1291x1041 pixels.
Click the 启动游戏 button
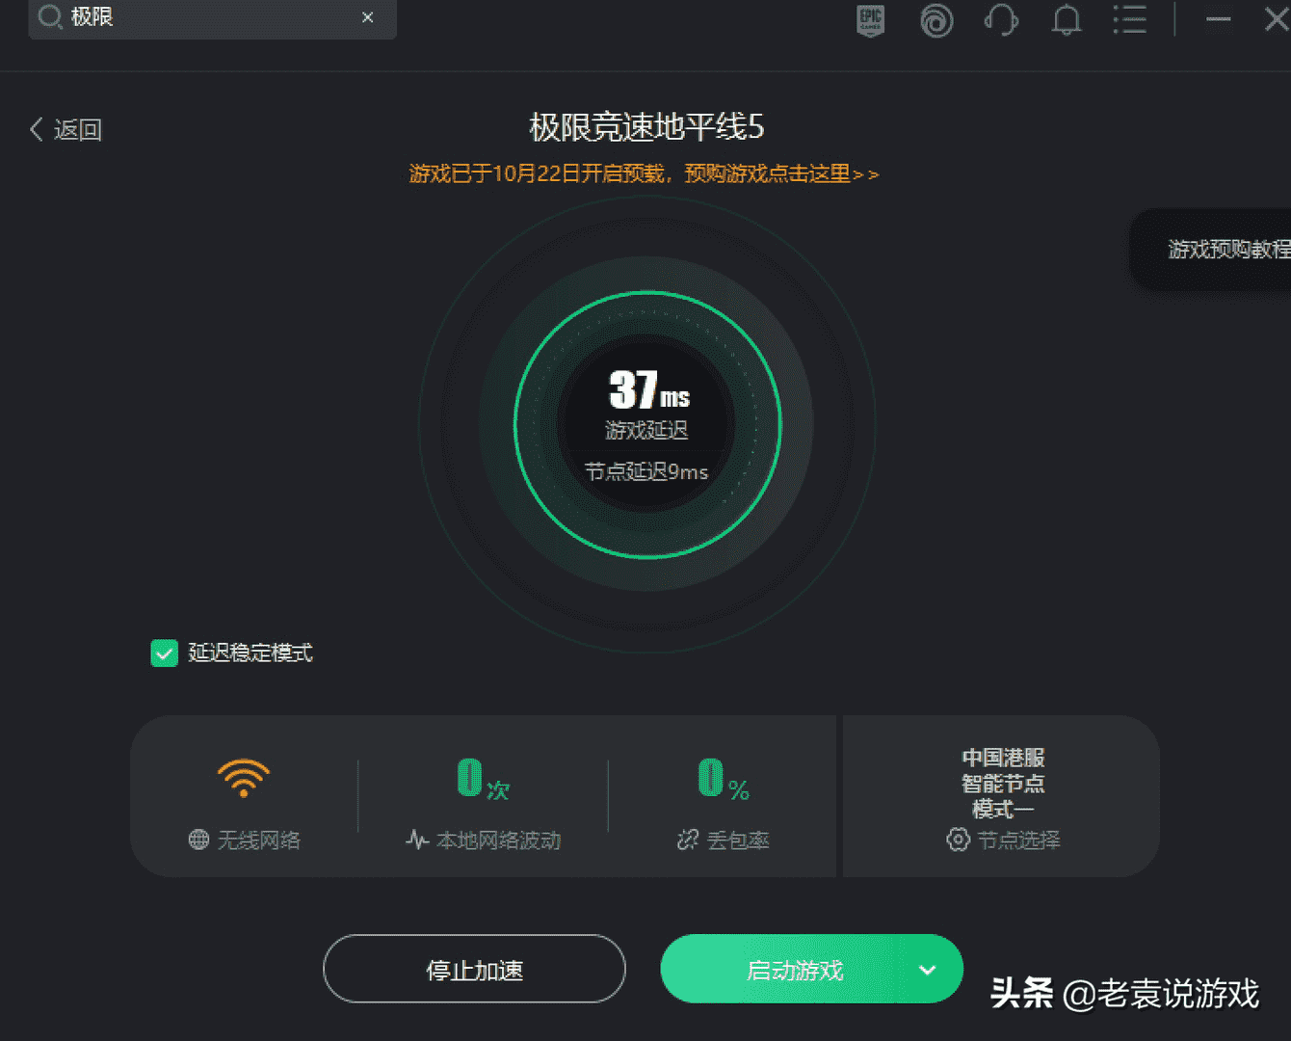[x=795, y=970]
